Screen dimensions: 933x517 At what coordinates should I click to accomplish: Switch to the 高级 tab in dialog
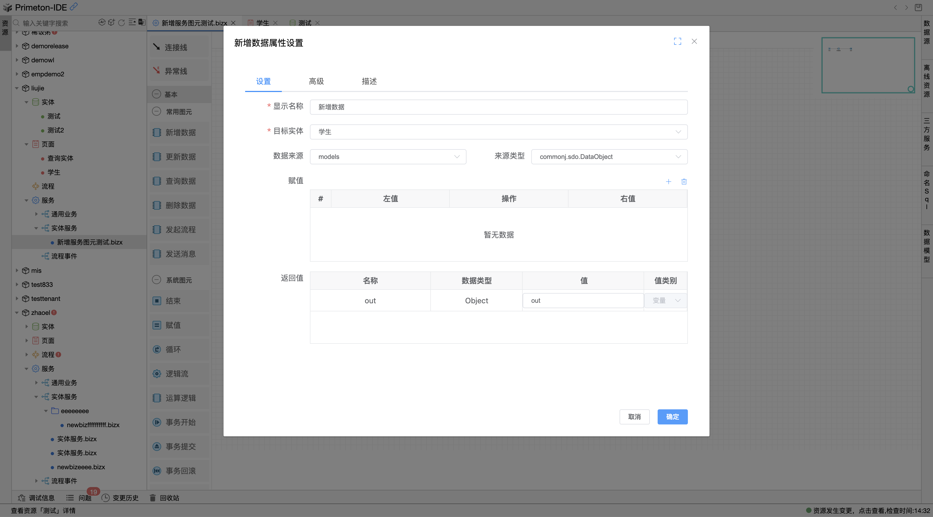tap(316, 81)
